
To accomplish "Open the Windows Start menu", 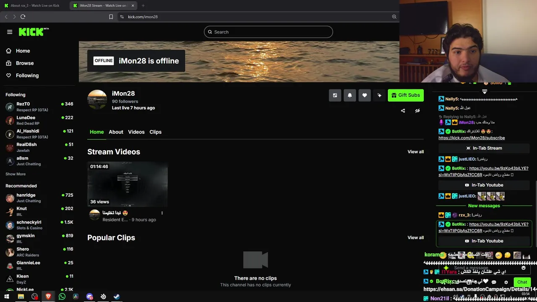I will [7, 297].
